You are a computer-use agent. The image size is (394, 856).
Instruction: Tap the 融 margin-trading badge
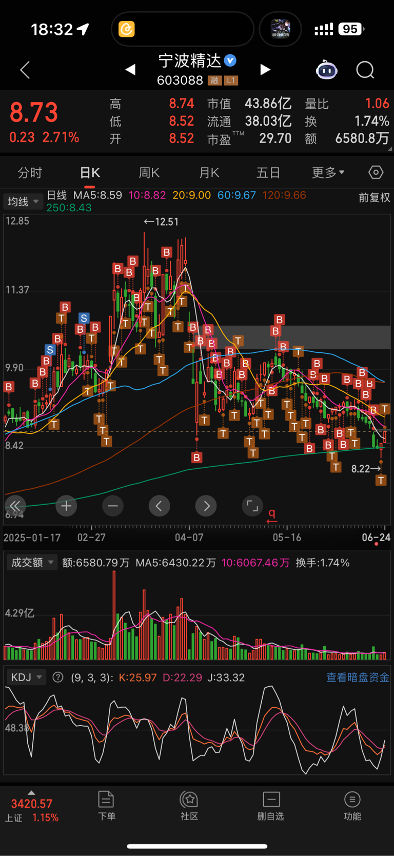click(214, 81)
